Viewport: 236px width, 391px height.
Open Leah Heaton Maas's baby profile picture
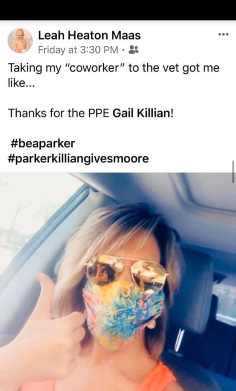tap(20, 40)
